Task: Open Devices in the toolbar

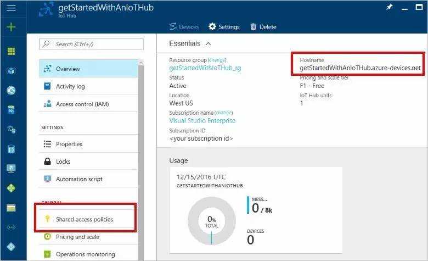Action: pyautogui.click(x=184, y=27)
